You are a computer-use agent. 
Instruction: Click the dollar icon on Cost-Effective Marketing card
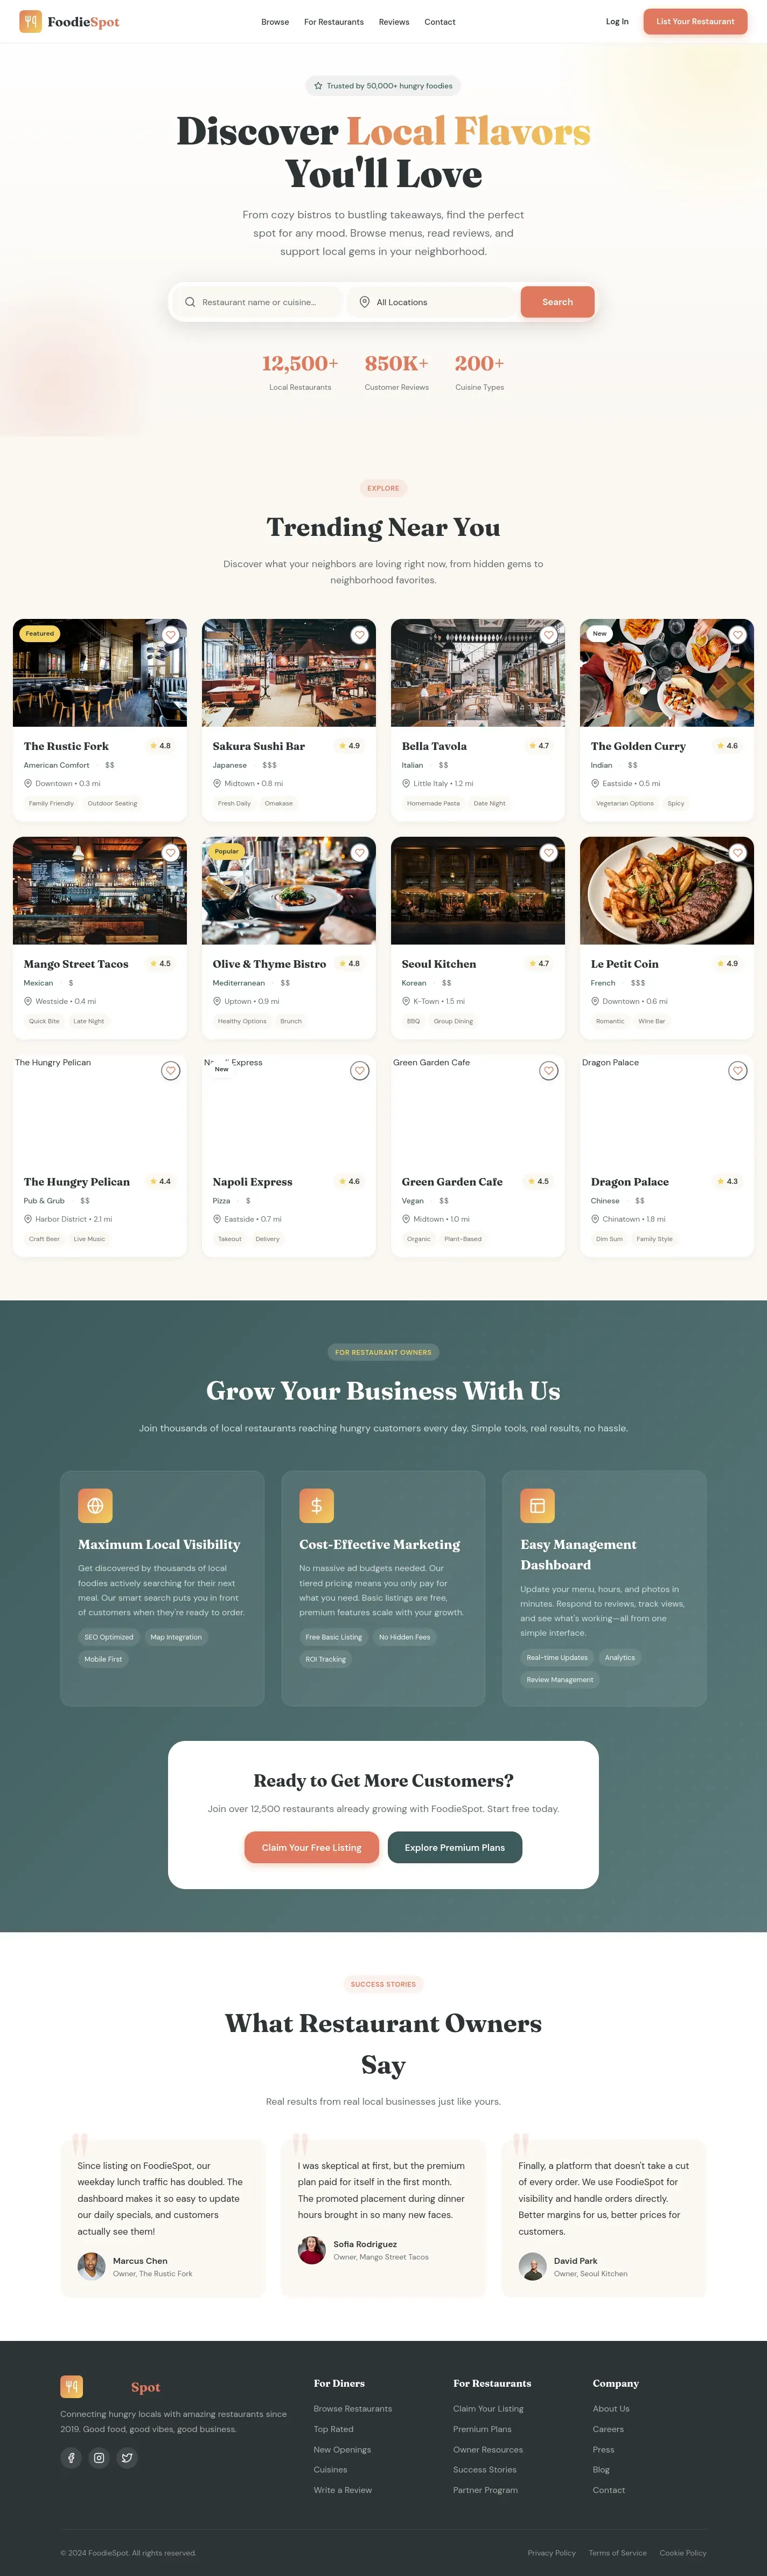coord(317,1505)
